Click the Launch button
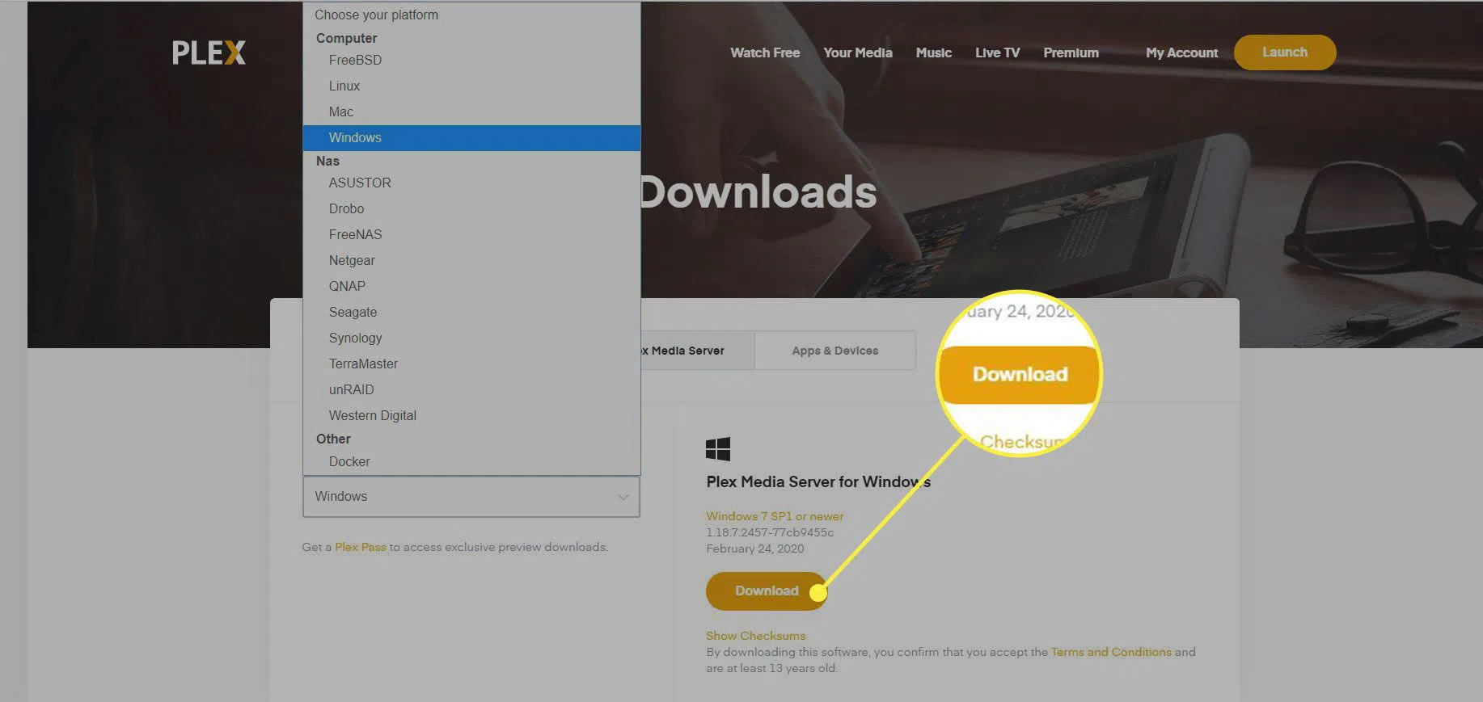The width and height of the screenshot is (1483, 702). click(x=1285, y=52)
